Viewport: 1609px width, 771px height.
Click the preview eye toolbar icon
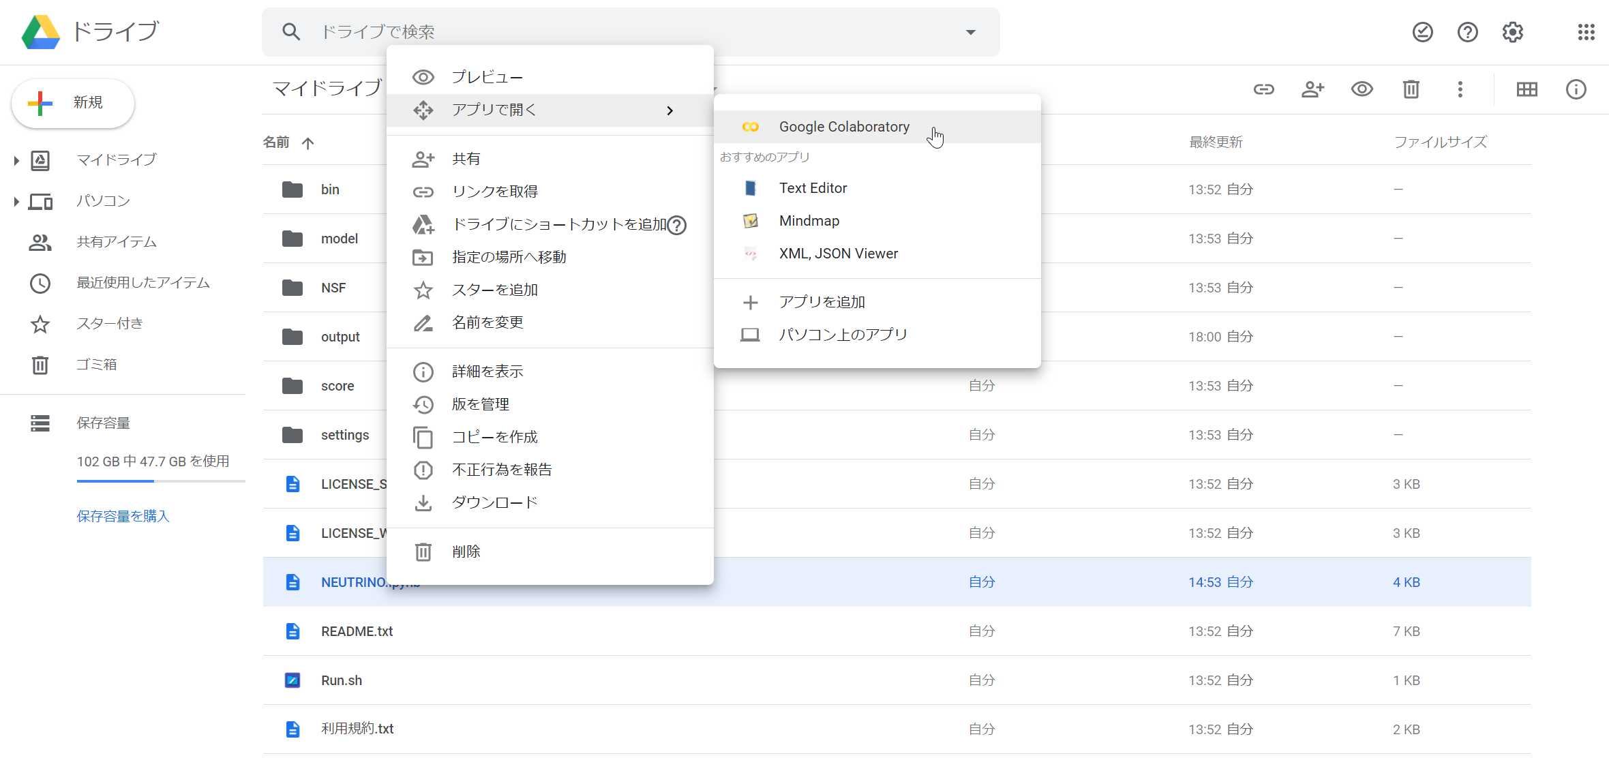(1362, 89)
